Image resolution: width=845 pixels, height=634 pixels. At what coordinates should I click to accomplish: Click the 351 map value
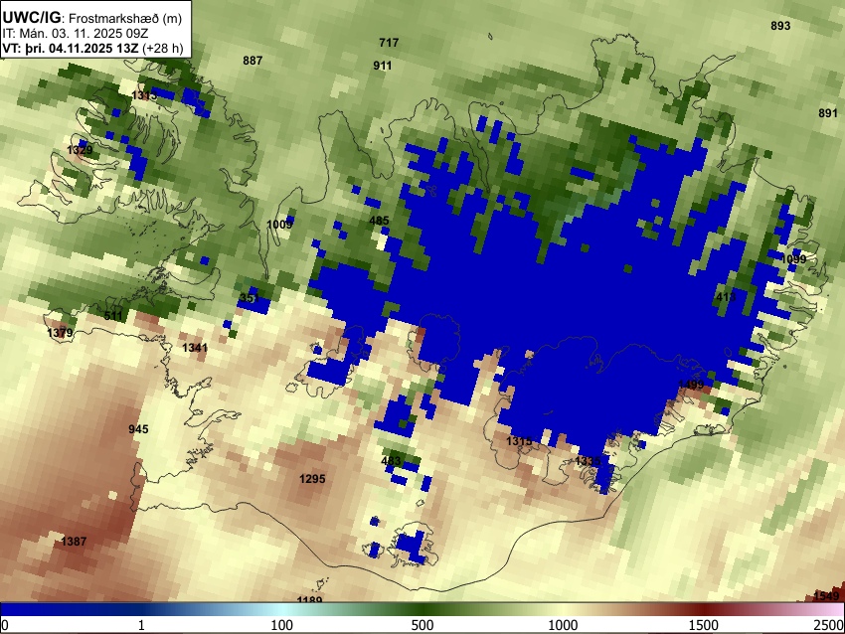tap(249, 298)
